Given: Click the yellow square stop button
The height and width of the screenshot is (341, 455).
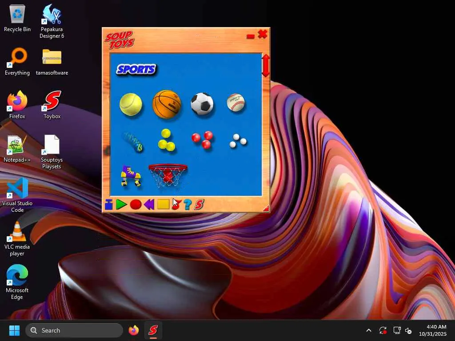Looking at the screenshot, I should (164, 204).
